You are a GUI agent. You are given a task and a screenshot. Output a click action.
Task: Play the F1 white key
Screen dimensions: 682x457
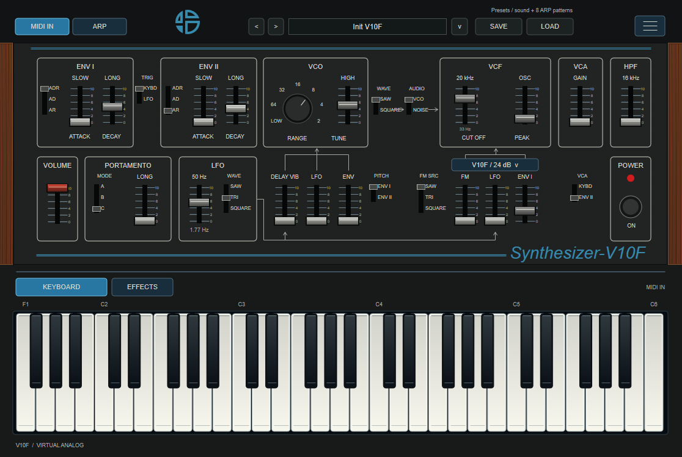pyautogui.click(x=26, y=408)
